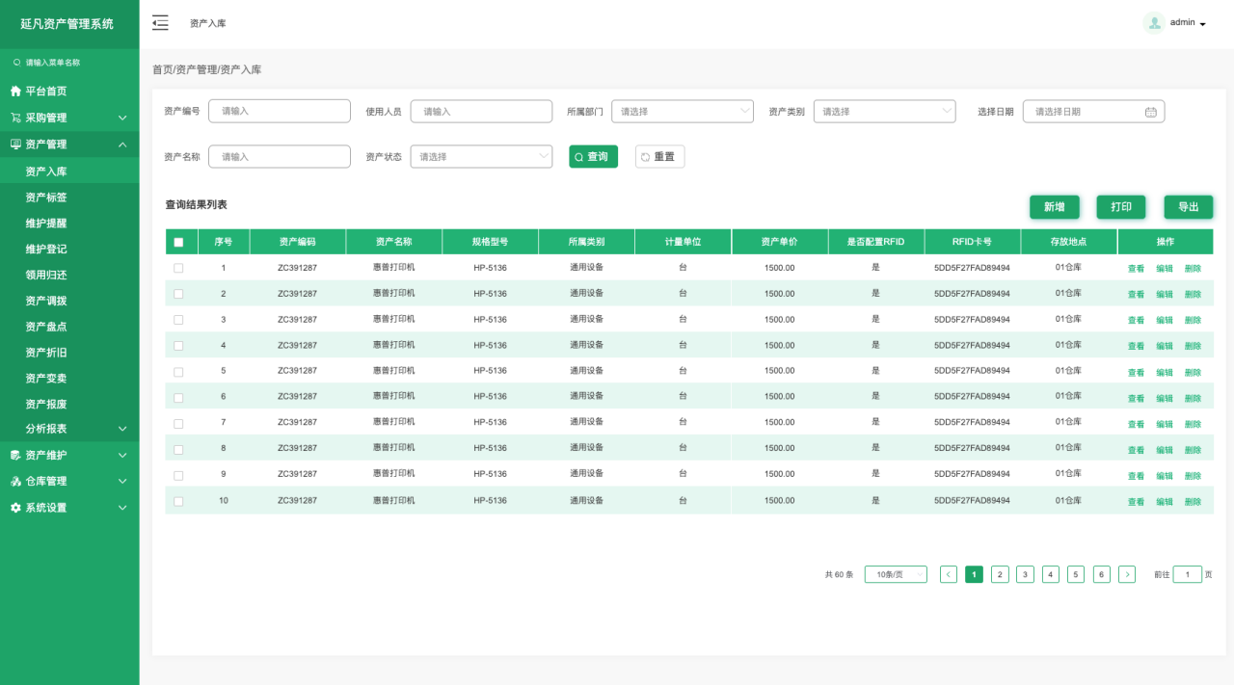The height and width of the screenshot is (685, 1234).
Task: Click the 系统设置 gear icon
Action: click(x=15, y=508)
